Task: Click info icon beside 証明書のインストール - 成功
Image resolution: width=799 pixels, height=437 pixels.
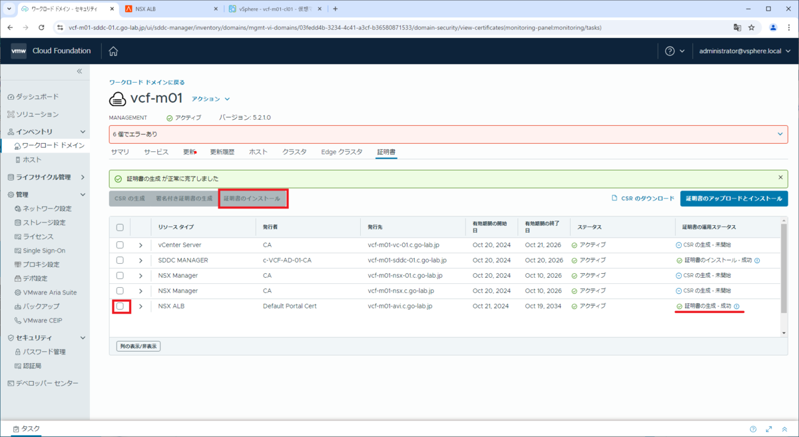Action: pyautogui.click(x=757, y=260)
